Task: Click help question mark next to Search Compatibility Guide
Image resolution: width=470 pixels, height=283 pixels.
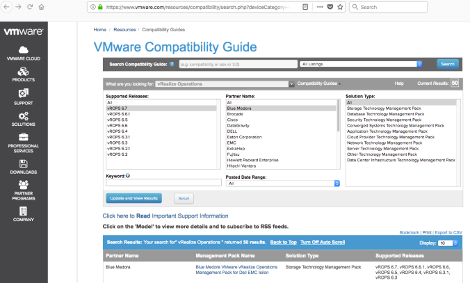Action: click(x=172, y=64)
